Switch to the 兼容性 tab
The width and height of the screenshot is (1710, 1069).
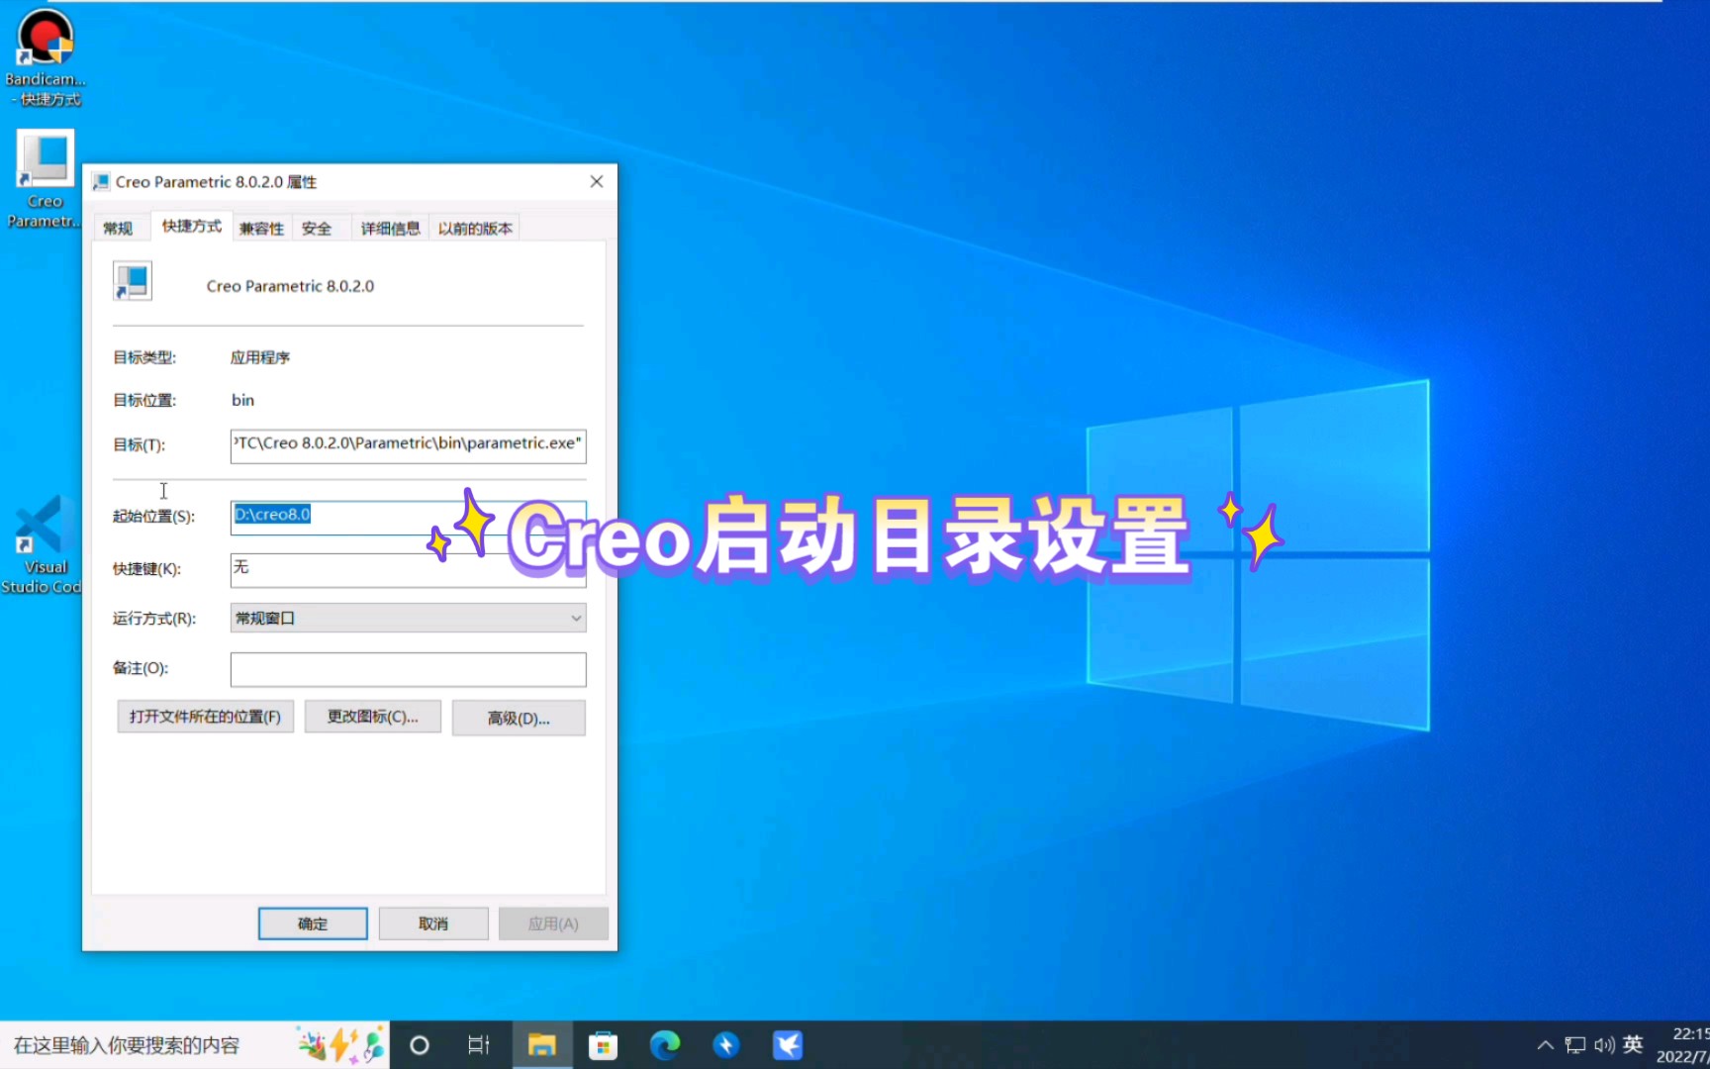[x=261, y=229]
